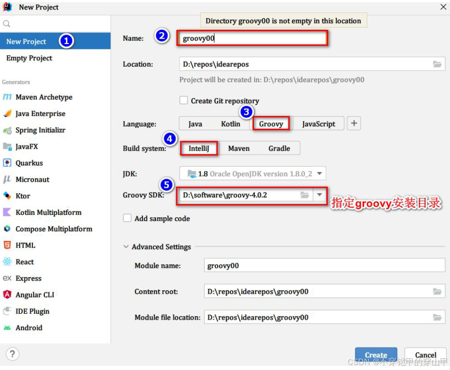The height and width of the screenshot is (370, 450).
Task: Select the Maven Archetype generator icon
Action: click(x=7, y=97)
